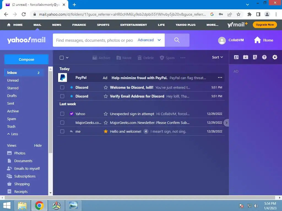The image size is (282, 211).
Task: Check the Hello and welcome! email checkbox
Action: (62, 131)
